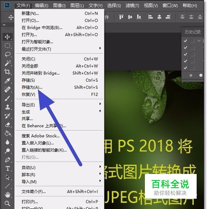Switch to the 历史记录 panel tab
The height and width of the screenshot is (209, 207).
[x=193, y=32]
